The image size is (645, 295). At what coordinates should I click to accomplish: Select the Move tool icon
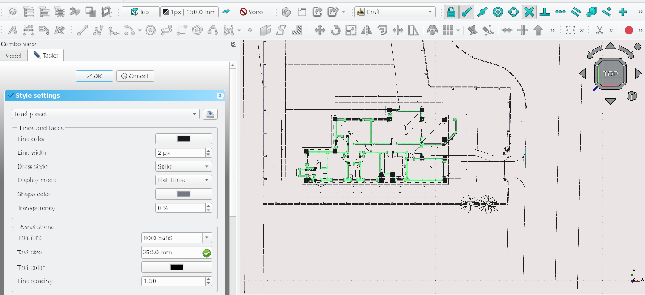click(x=319, y=31)
